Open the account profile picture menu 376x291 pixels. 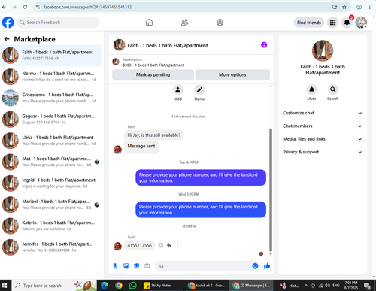(361, 23)
